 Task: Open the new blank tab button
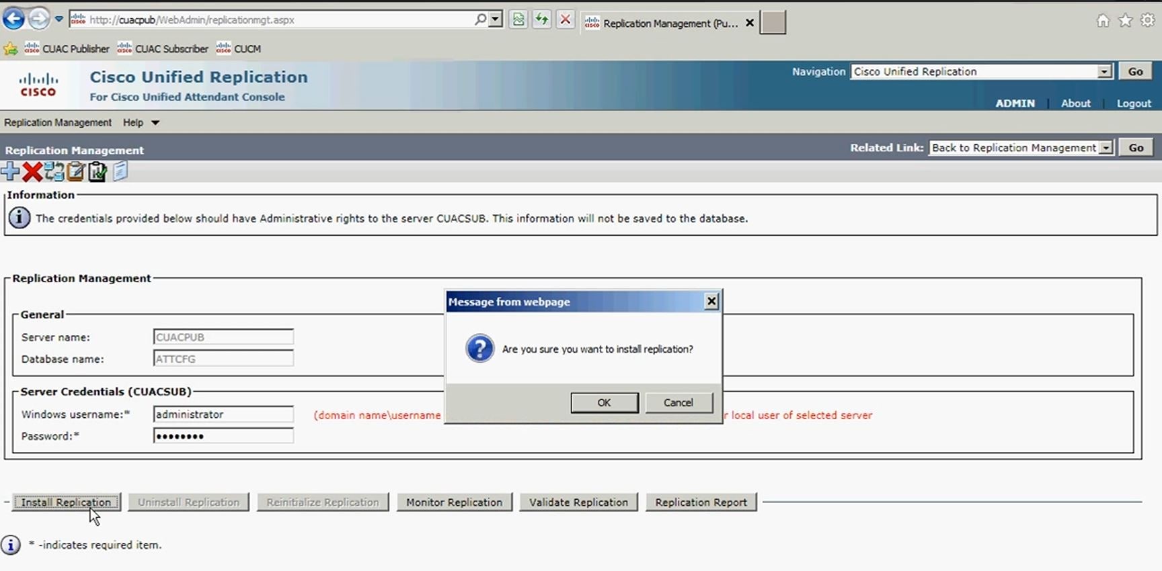773,23
